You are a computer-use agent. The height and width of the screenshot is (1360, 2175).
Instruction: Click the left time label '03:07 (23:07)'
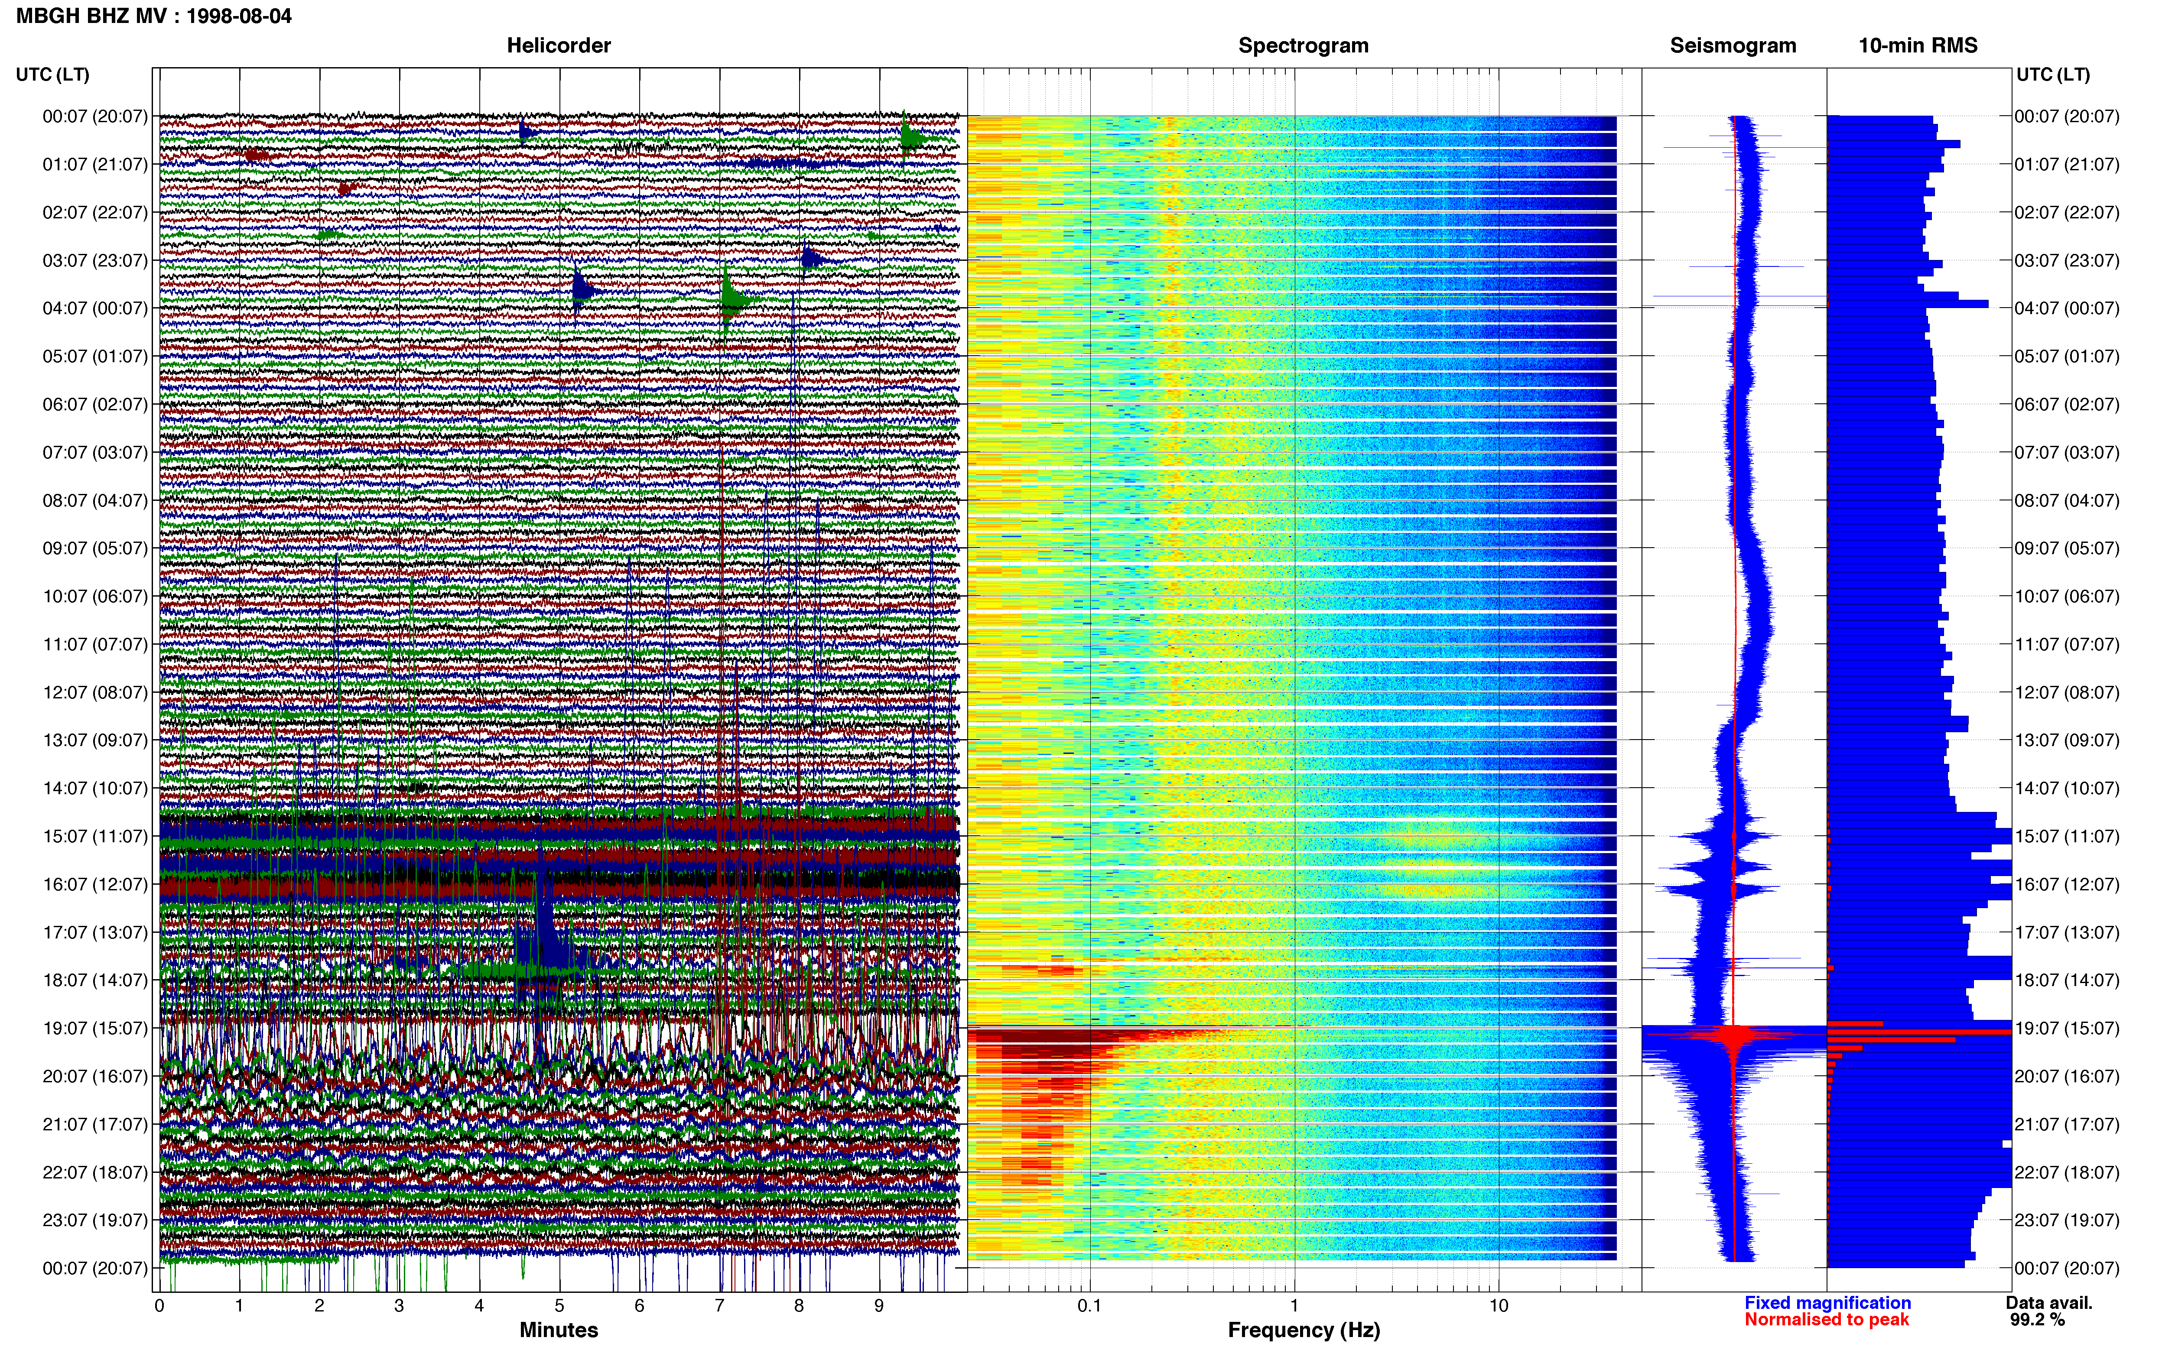pos(95,260)
